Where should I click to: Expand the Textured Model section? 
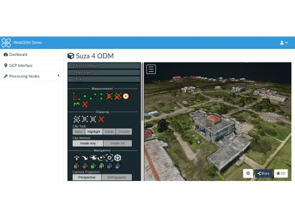point(104,66)
